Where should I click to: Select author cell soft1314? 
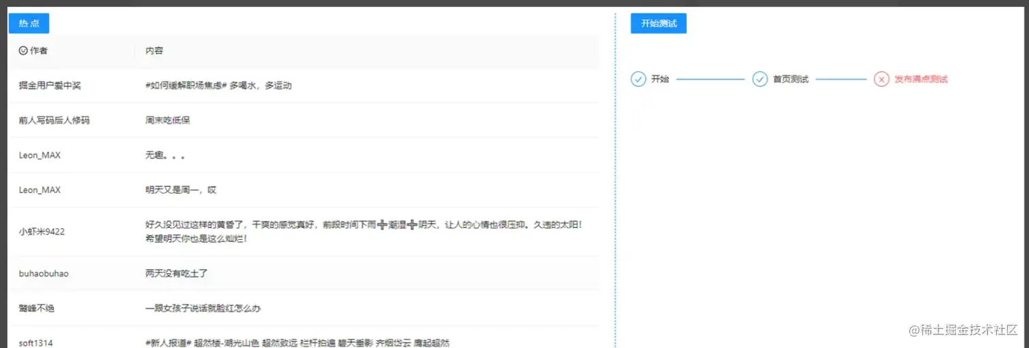click(35, 343)
